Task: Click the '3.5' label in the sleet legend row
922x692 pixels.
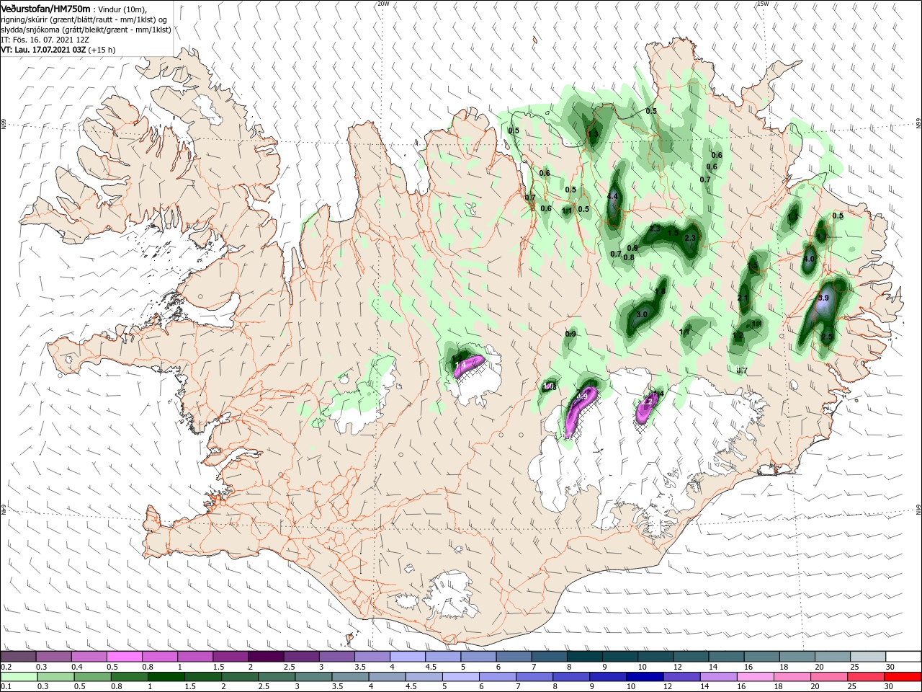Action: [x=360, y=667]
